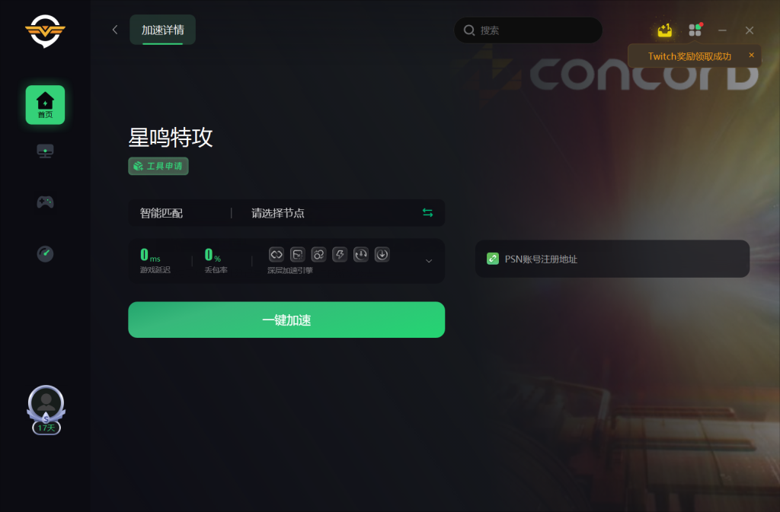
Task: Click the download arrow engine icon
Action: 382,255
